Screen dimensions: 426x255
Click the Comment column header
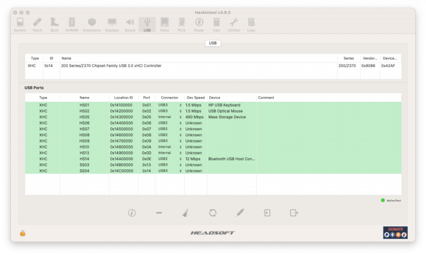(329, 98)
